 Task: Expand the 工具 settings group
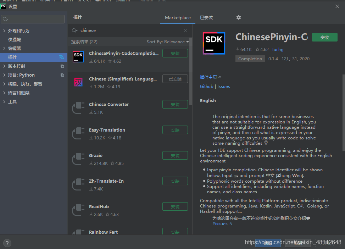(x=4, y=101)
